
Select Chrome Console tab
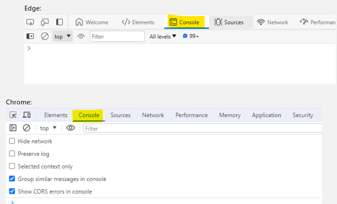[89, 115]
